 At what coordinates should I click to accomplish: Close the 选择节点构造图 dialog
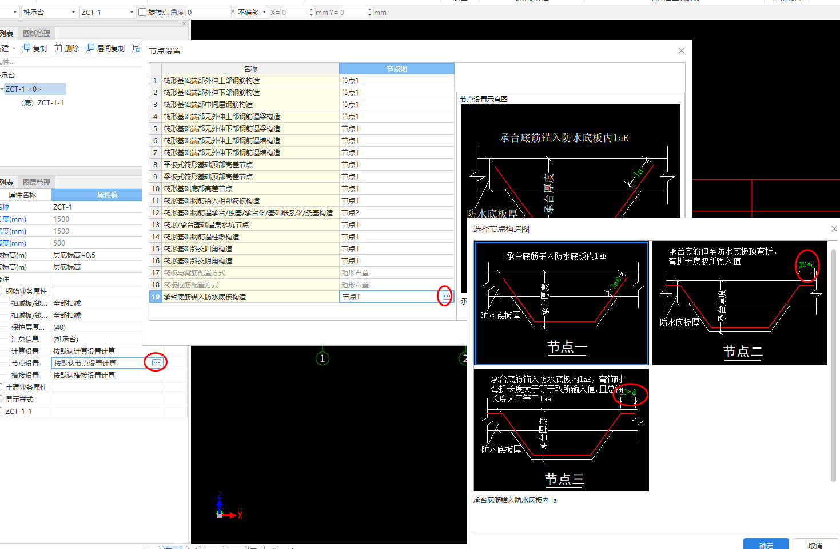[834, 228]
